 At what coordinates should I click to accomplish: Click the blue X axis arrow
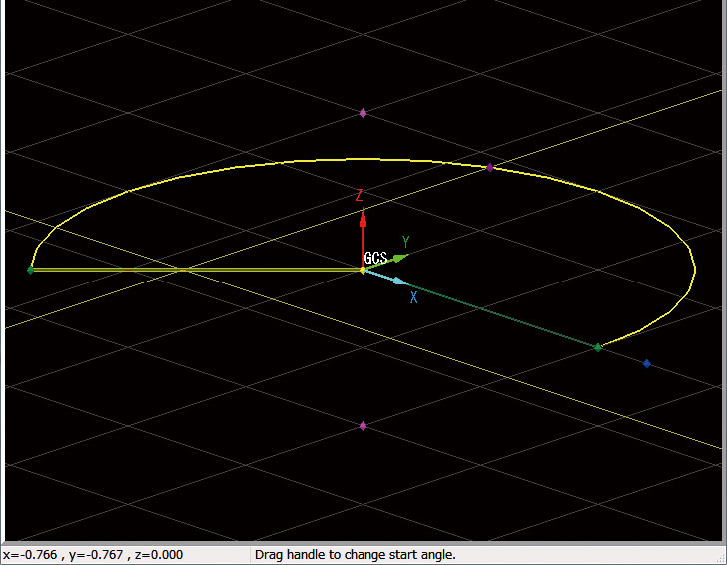pos(386,278)
